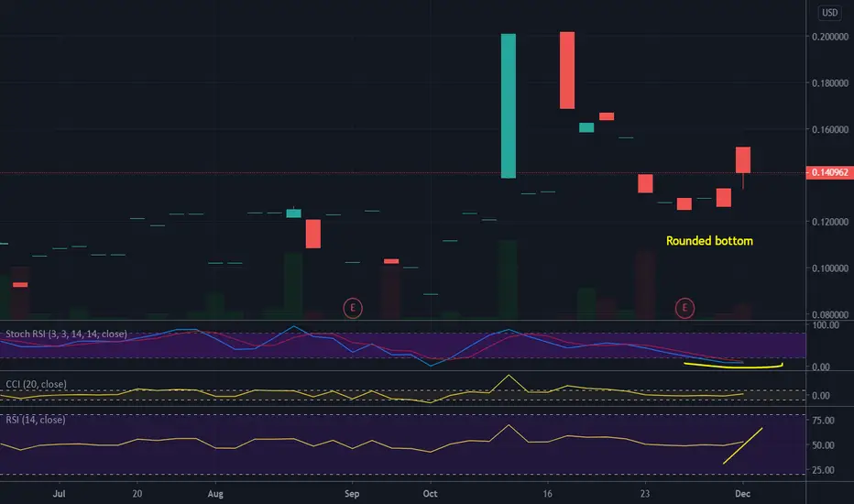Image resolution: width=854 pixels, height=504 pixels.
Task: Click the red candle after the August green candle
Action: [313, 234]
